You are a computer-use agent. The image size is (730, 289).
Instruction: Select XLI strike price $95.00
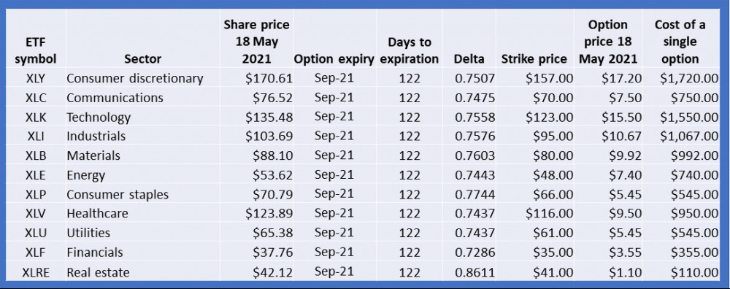[x=553, y=136]
